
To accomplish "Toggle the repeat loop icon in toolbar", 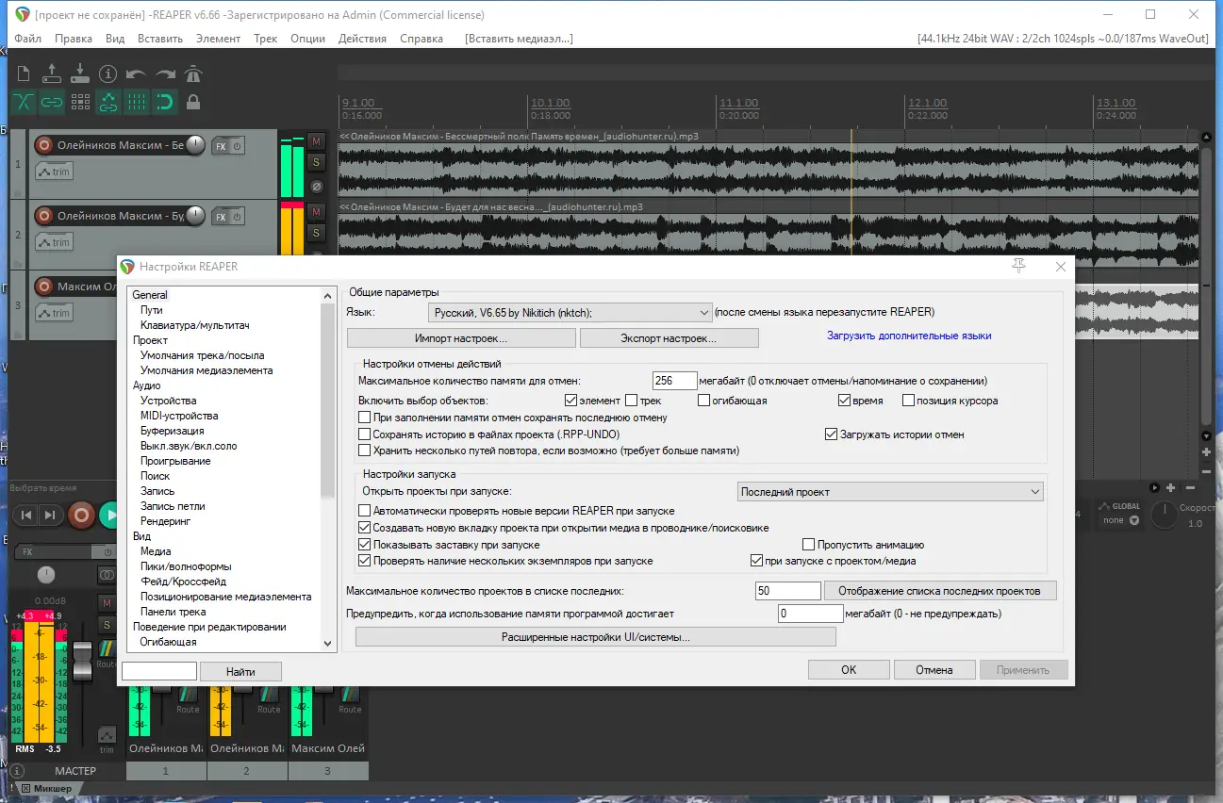I will (x=165, y=102).
